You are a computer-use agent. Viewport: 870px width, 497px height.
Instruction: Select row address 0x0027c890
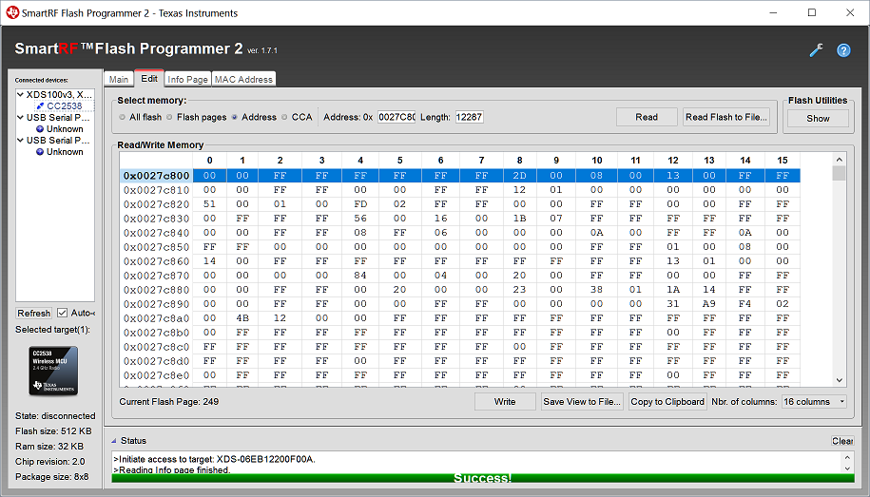click(157, 304)
